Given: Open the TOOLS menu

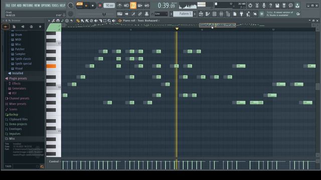Looking at the screenshot, I should pyautogui.click(x=55, y=5).
